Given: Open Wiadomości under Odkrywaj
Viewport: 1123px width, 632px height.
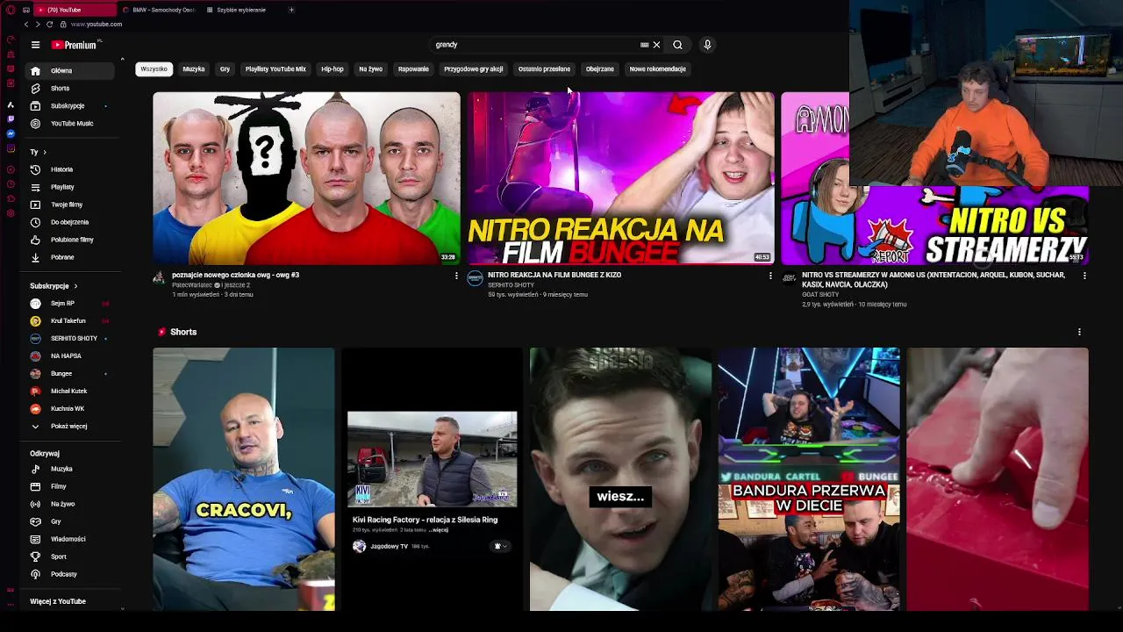Looking at the screenshot, I should tap(70, 539).
